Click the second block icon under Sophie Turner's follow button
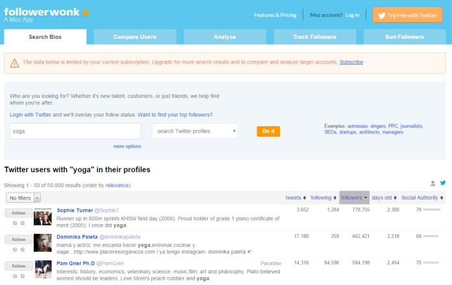452x285 pixels. (23, 223)
